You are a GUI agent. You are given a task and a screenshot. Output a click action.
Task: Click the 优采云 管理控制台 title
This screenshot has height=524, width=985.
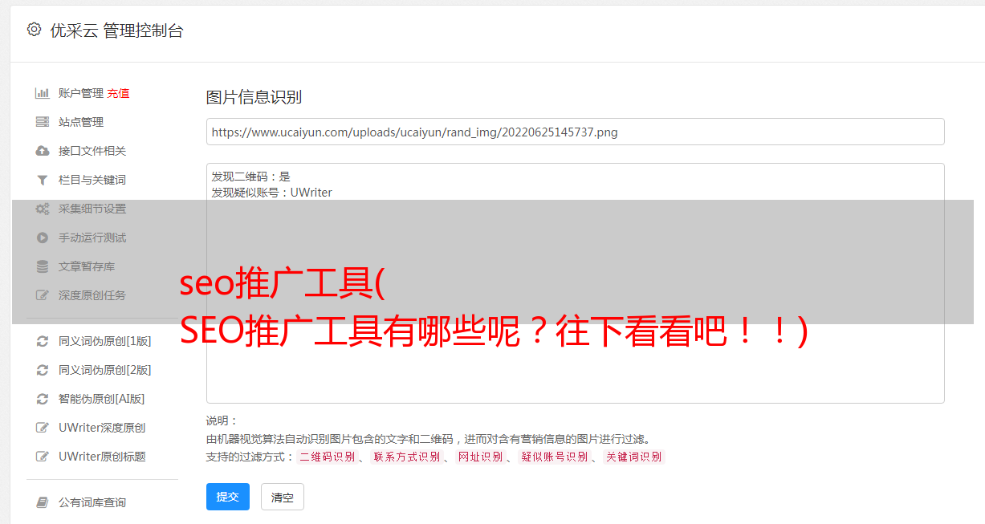click(116, 30)
